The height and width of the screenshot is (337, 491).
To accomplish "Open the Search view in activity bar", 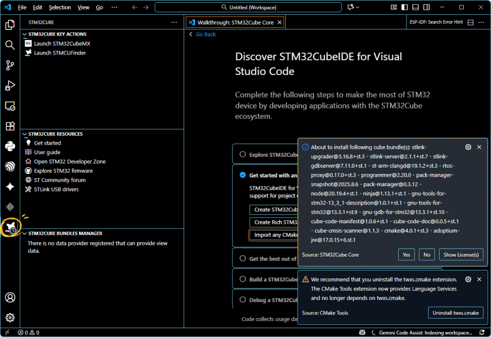I will 10,45.
